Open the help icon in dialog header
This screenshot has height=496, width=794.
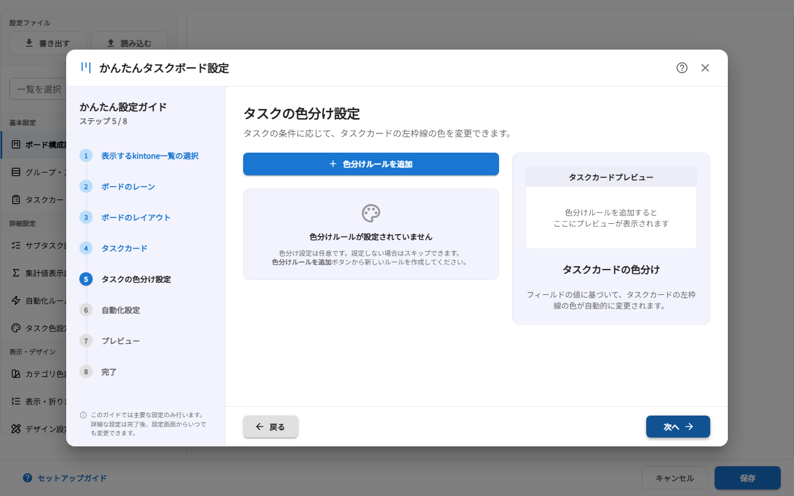[x=682, y=68]
